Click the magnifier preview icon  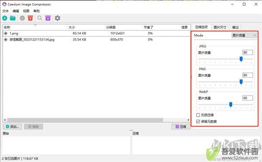[40, 18]
